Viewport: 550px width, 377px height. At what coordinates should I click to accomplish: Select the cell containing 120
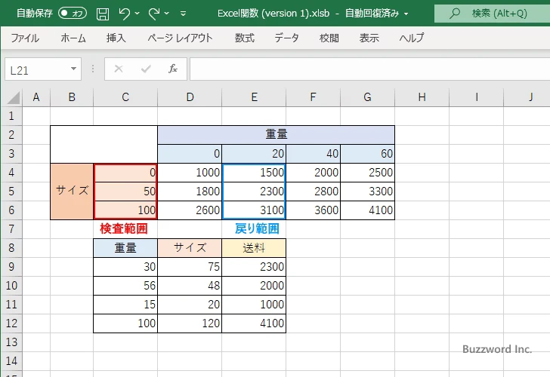click(190, 323)
